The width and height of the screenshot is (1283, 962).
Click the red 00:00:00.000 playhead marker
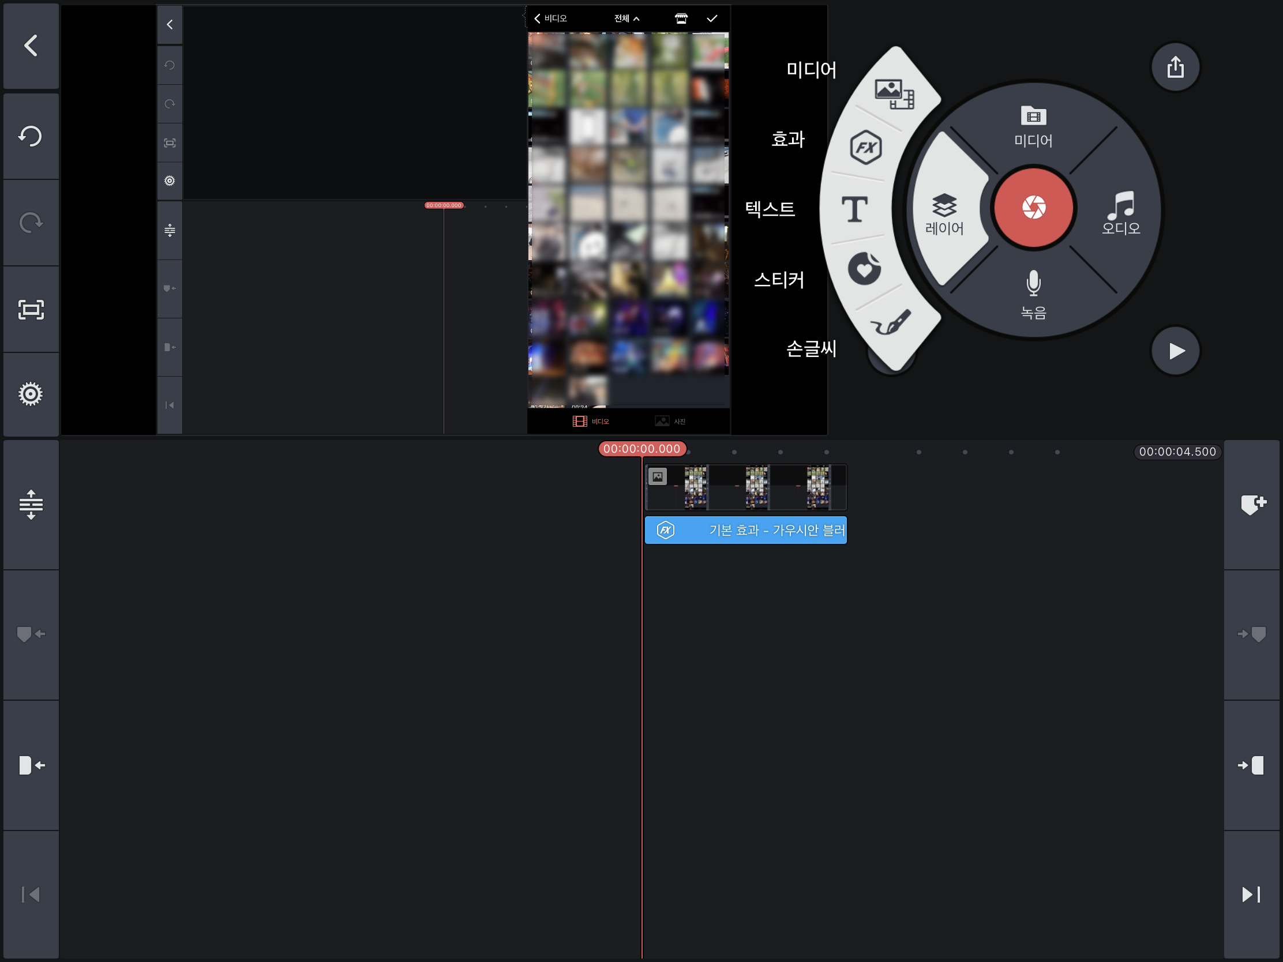(641, 449)
